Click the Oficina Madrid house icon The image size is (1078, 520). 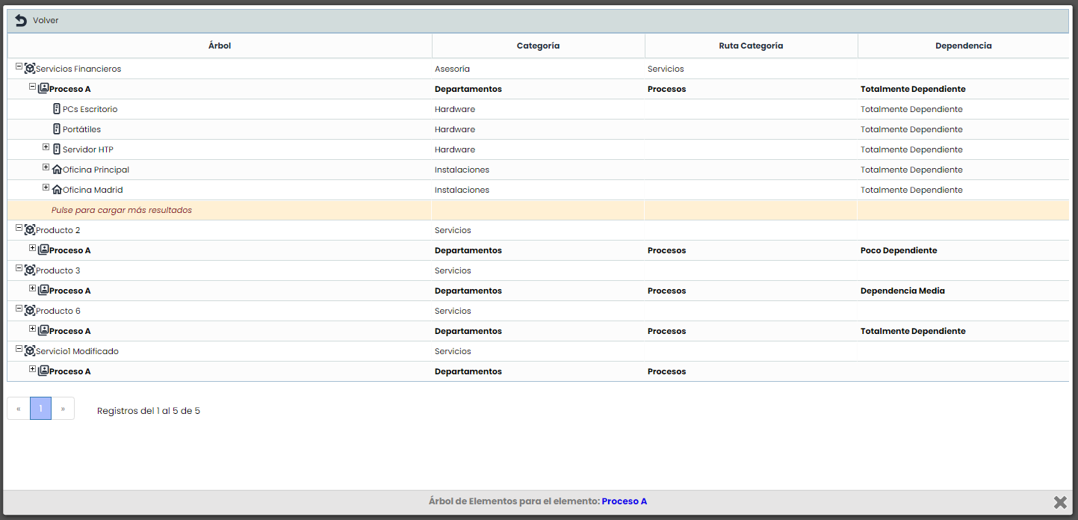[57, 190]
